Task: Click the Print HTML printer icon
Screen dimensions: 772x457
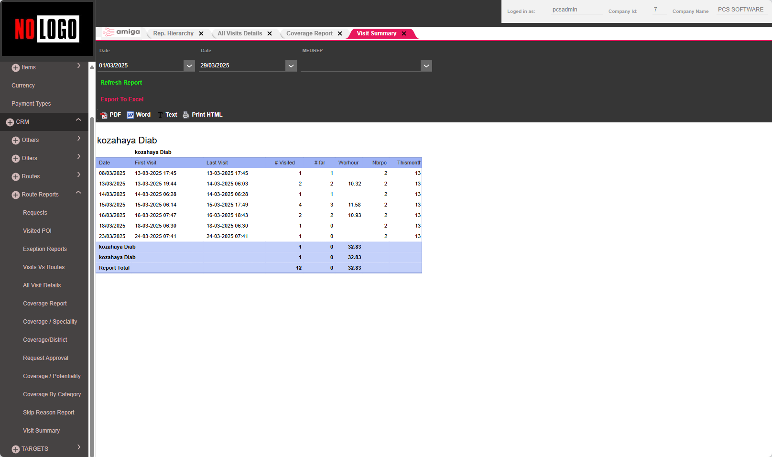Action: click(x=186, y=115)
